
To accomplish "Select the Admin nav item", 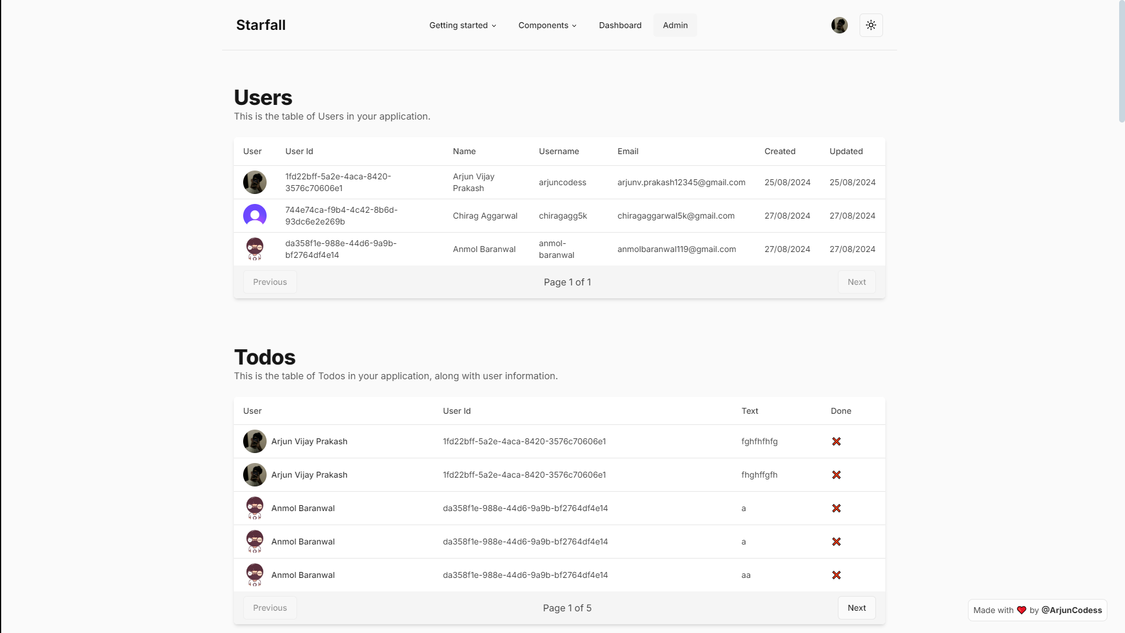I will (x=675, y=25).
